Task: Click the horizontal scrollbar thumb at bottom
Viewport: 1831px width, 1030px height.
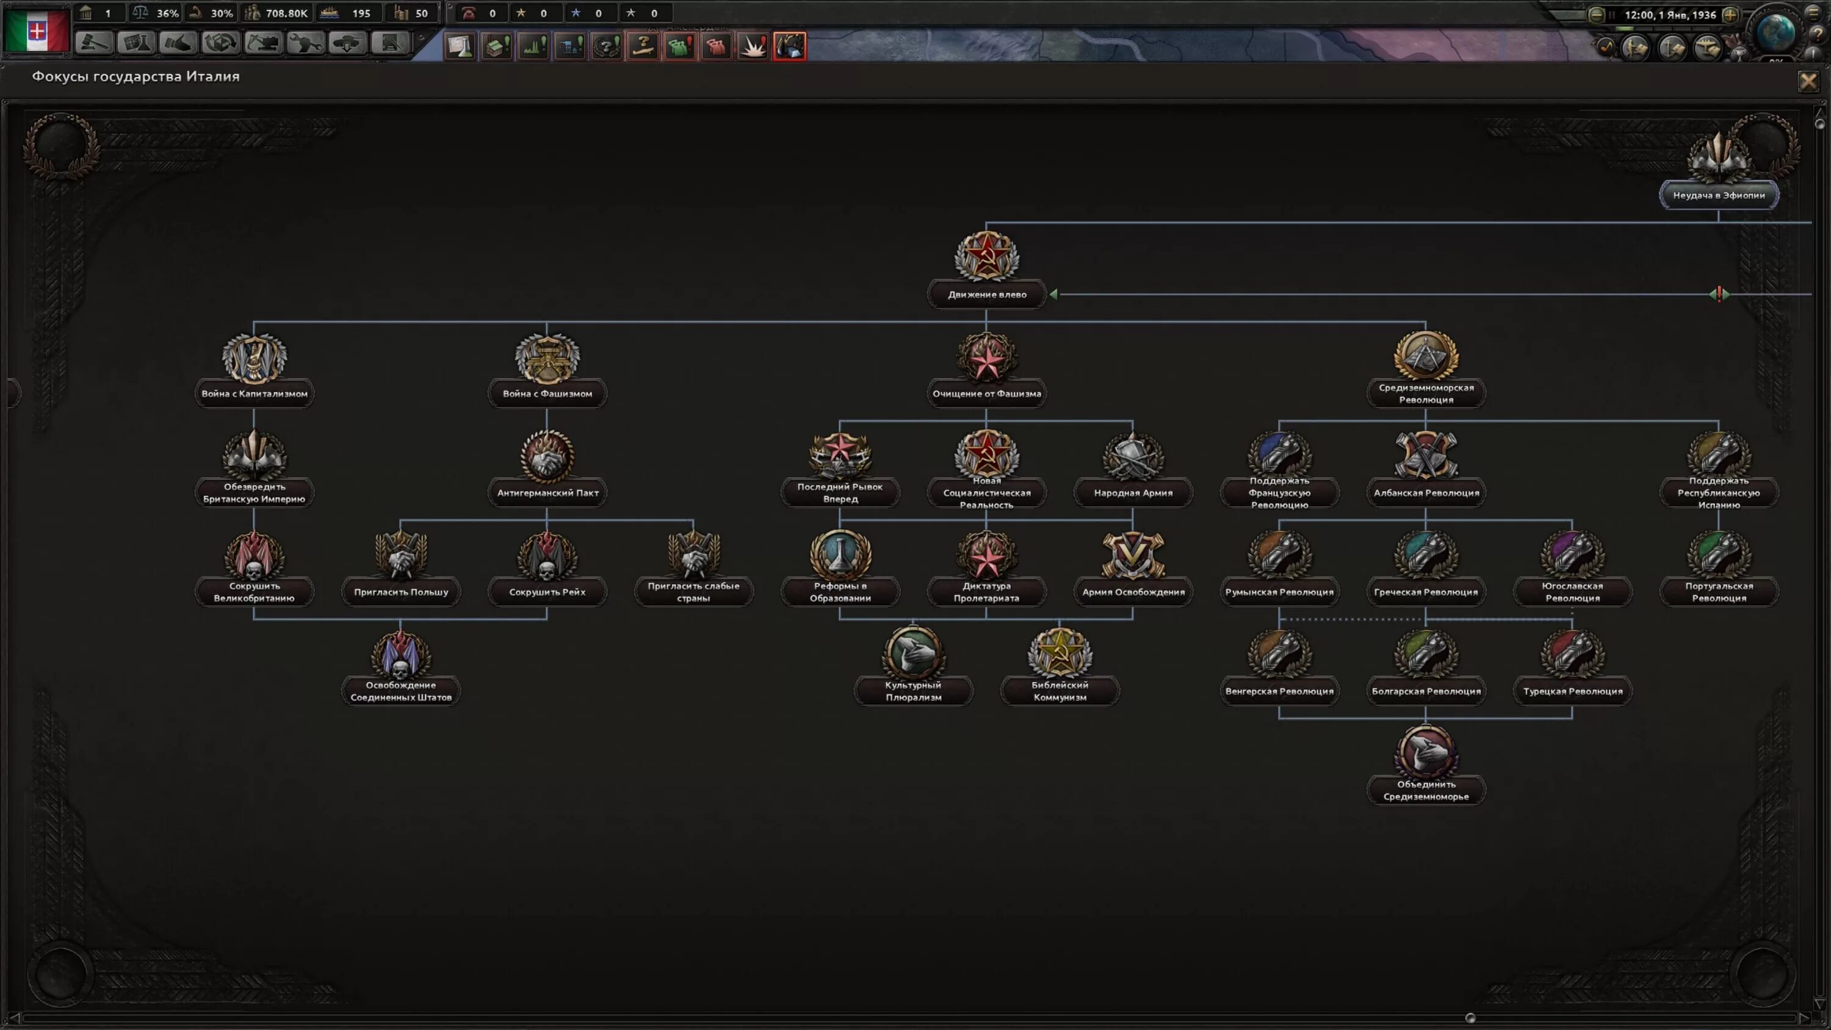Action: click(x=1471, y=1018)
